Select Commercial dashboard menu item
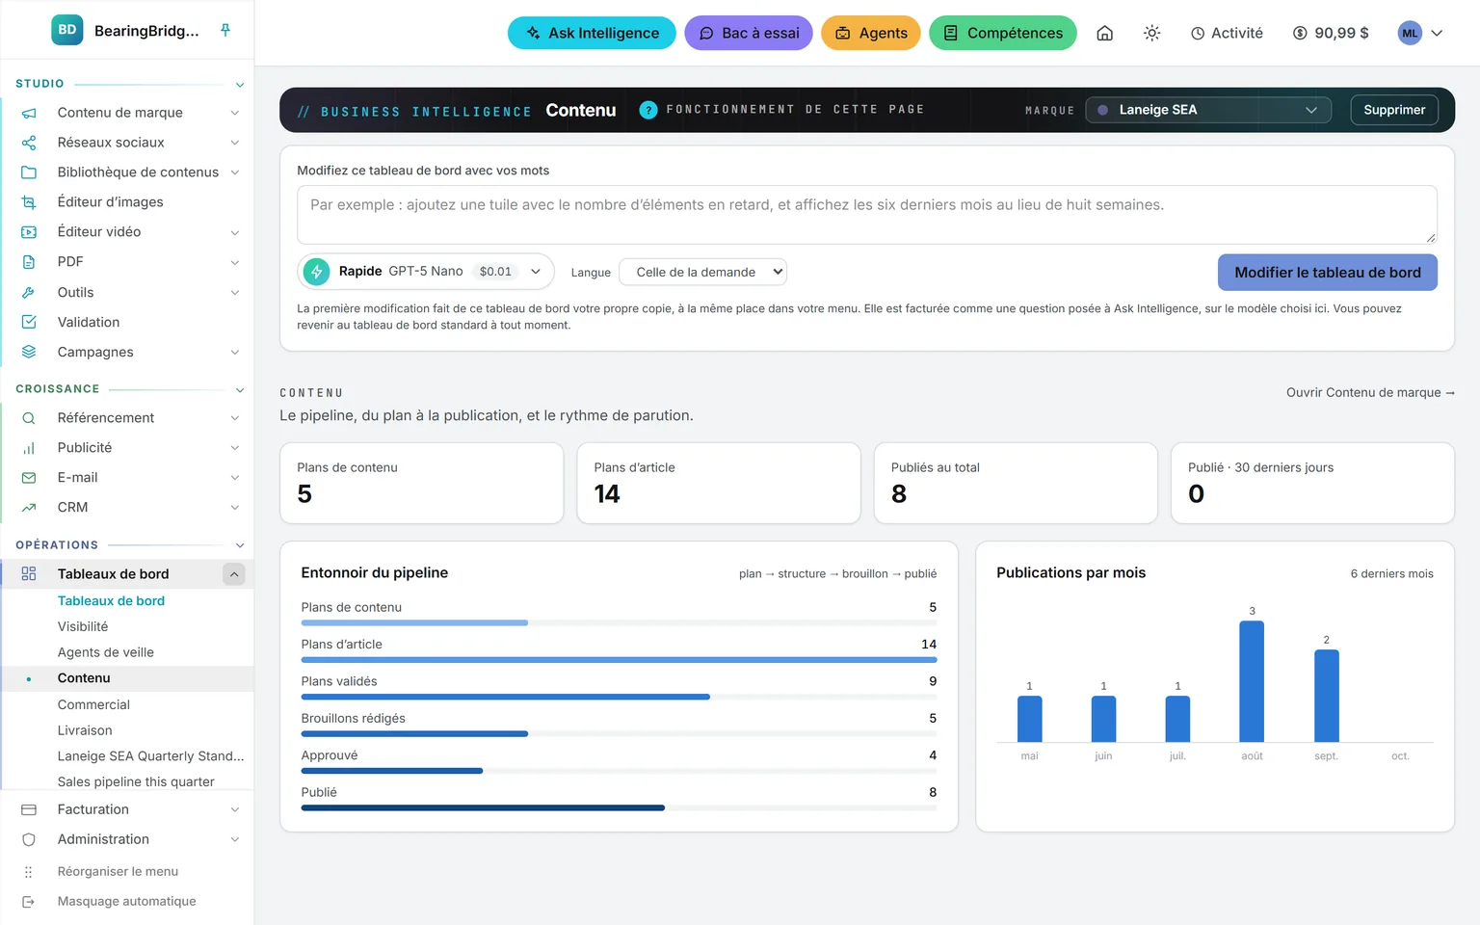1480x925 pixels. click(x=93, y=704)
